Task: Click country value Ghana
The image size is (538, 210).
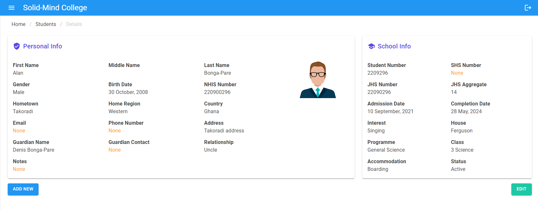Action: (x=211, y=112)
